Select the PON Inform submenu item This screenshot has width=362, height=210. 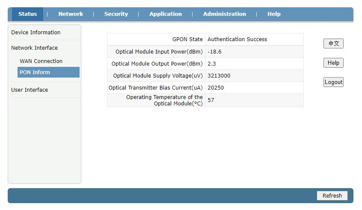[x=35, y=72]
